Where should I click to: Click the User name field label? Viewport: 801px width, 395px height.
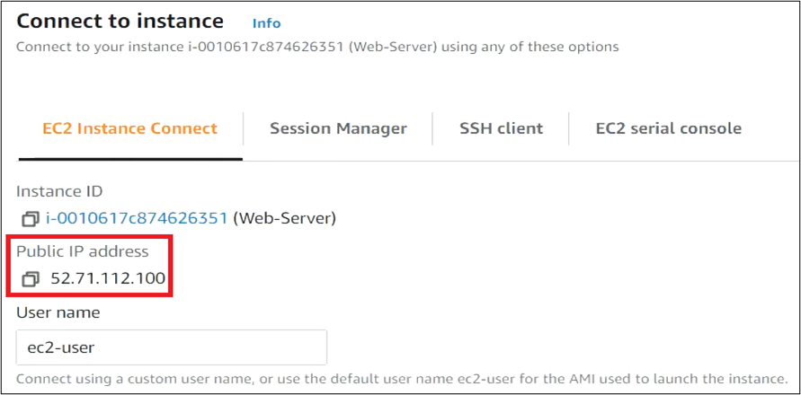[58, 312]
